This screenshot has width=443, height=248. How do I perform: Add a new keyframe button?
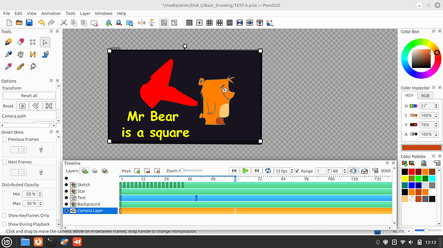coord(137,170)
